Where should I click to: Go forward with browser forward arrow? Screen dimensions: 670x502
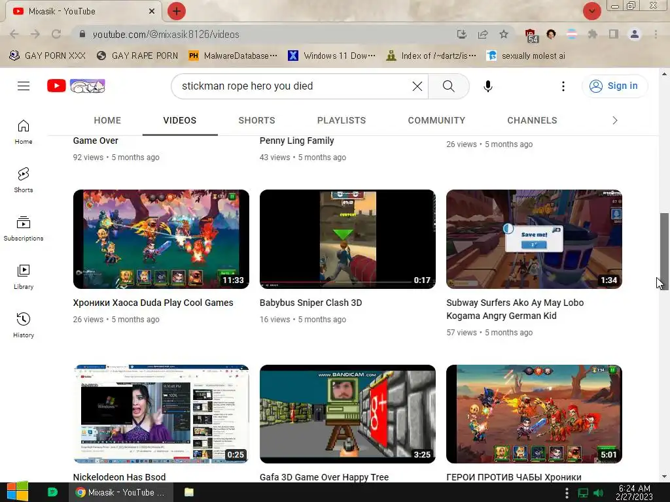click(35, 34)
